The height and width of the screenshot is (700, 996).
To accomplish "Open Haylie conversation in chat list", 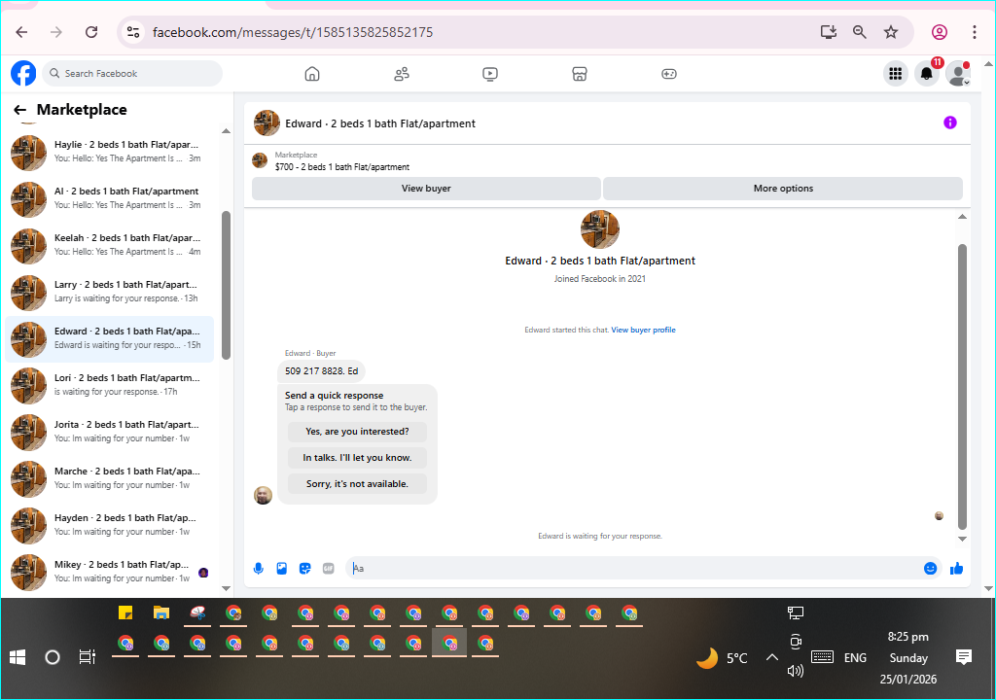I will [x=109, y=153].
